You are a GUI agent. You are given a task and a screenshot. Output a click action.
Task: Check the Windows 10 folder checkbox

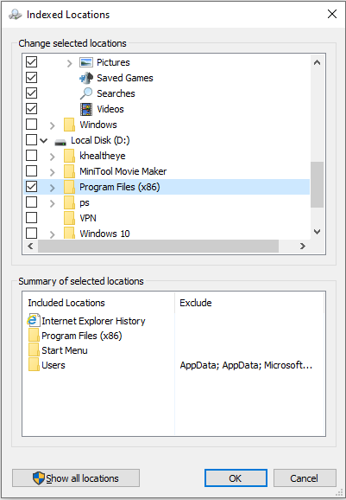coord(31,234)
